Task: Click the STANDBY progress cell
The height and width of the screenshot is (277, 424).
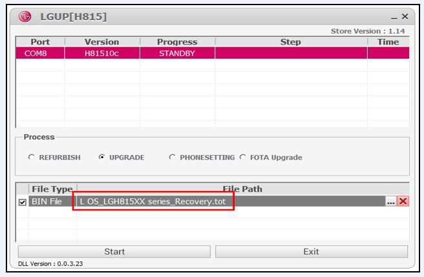Action: (177, 53)
